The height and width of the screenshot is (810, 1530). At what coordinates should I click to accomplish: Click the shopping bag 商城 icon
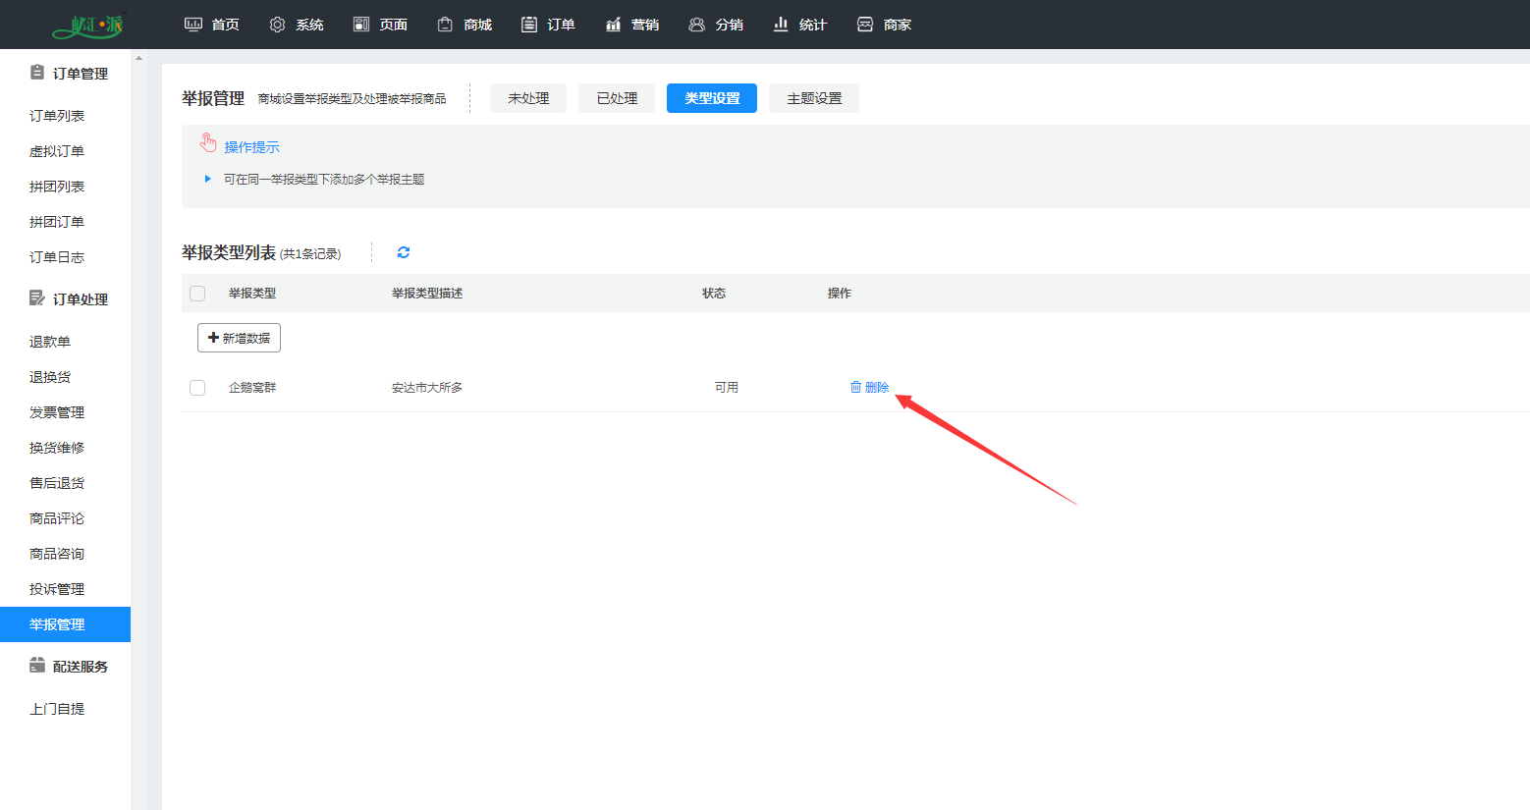[445, 25]
